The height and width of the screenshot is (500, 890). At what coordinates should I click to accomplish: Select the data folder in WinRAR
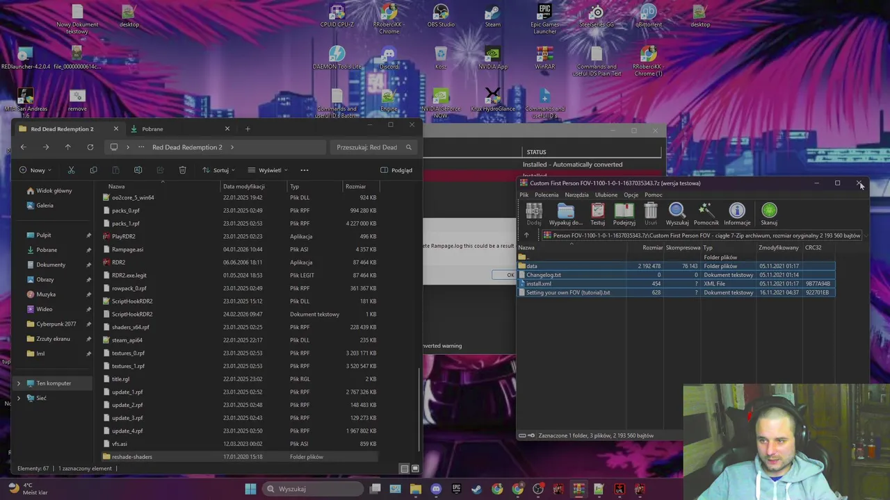pos(676,266)
